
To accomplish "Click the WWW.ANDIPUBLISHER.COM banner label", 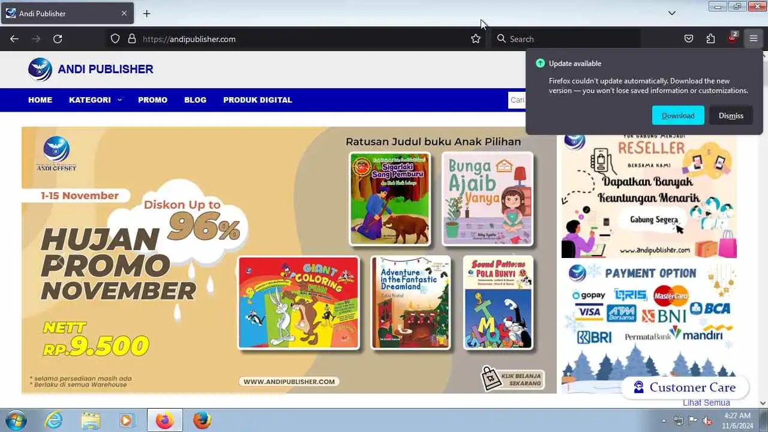I will point(289,382).
